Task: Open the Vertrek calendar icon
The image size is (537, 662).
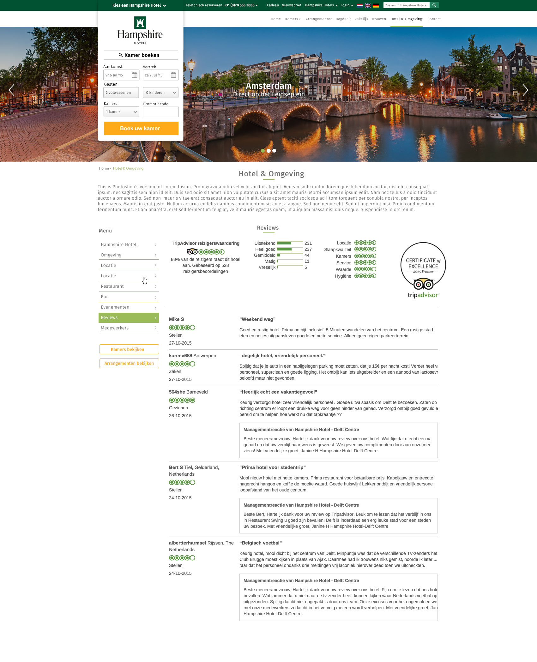Action: [174, 75]
